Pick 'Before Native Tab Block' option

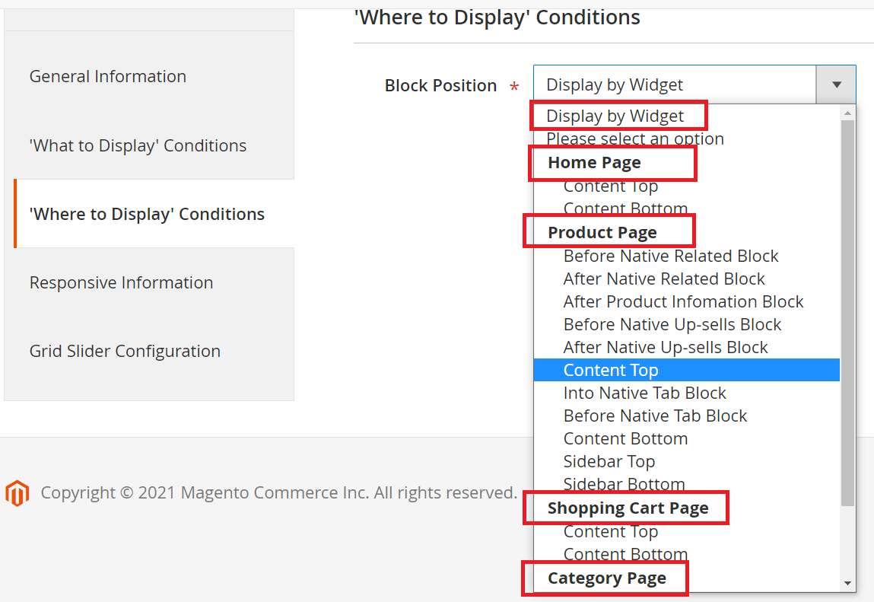655,416
